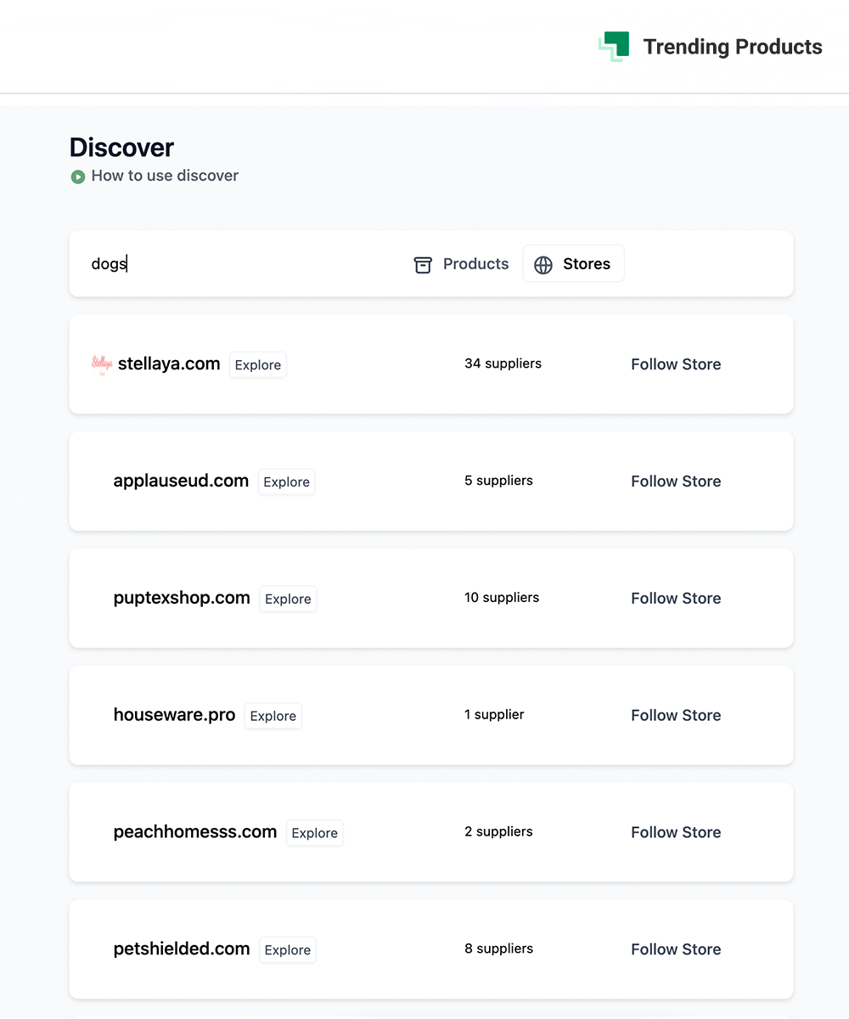Explore the houseware.pro store
The width and height of the screenshot is (849, 1019).
[273, 717]
